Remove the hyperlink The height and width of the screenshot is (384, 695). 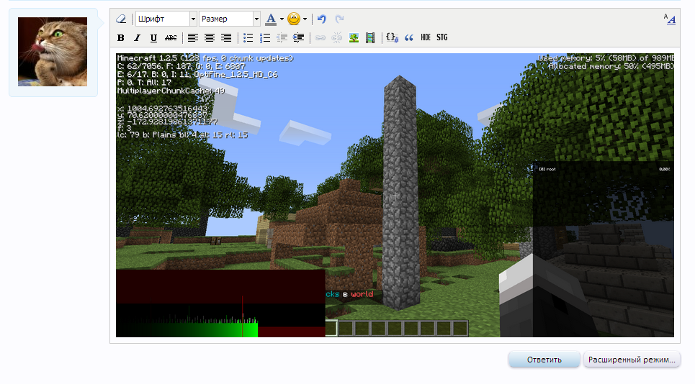[337, 38]
